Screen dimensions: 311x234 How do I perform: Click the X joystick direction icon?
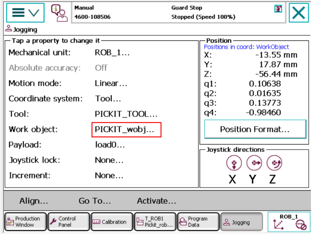[x=233, y=163]
